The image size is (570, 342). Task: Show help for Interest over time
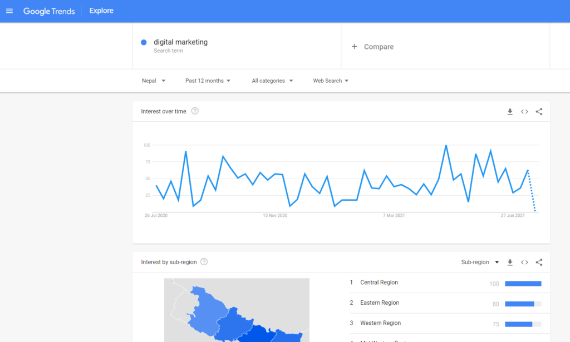[195, 111]
